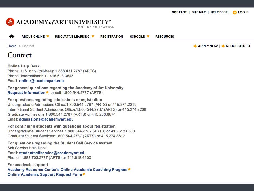Click heading about Student Self Service system

[60, 143]
